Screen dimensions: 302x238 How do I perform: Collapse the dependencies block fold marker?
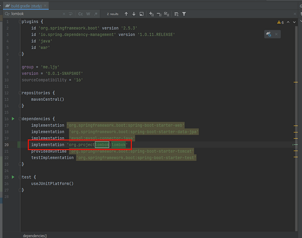(x=20, y=119)
